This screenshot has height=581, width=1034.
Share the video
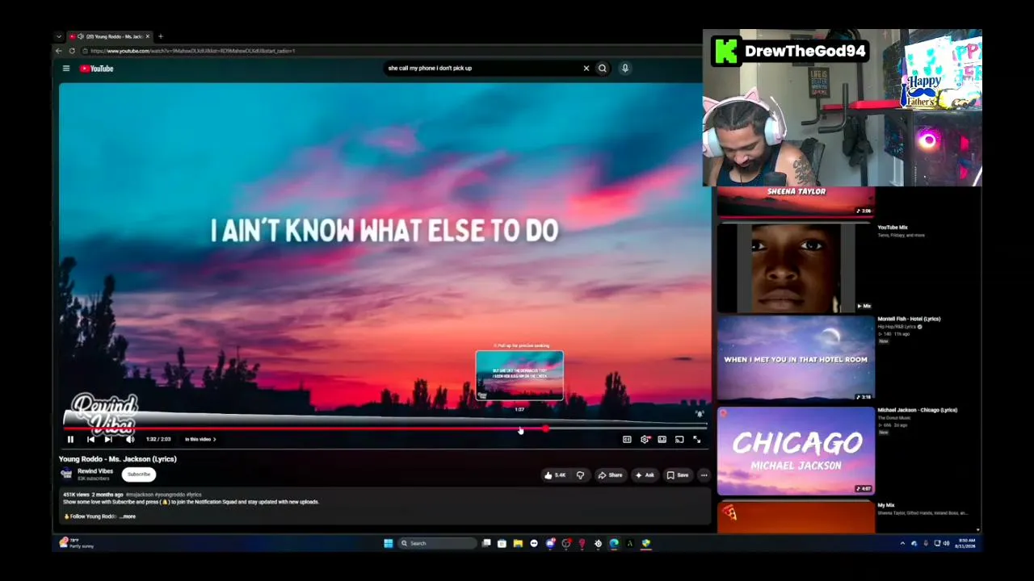pyautogui.click(x=610, y=475)
